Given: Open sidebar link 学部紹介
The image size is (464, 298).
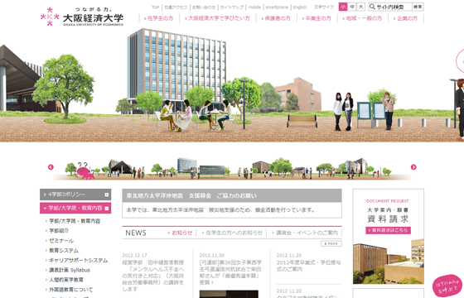Looking at the screenshot, I should coord(59,231).
